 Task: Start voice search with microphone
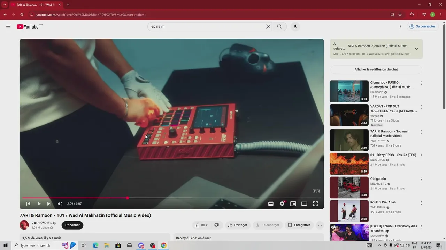pos(295,27)
